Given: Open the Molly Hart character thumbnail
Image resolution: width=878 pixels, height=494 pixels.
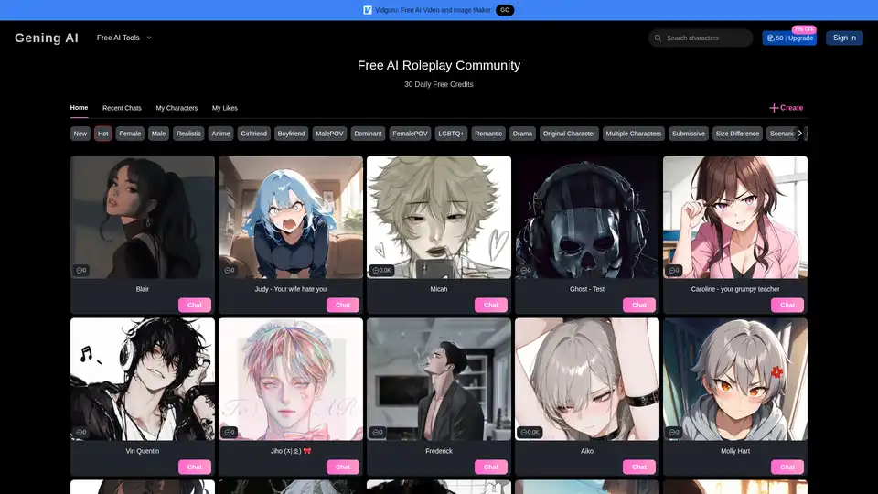Looking at the screenshot, I should [x=734, y=379].
